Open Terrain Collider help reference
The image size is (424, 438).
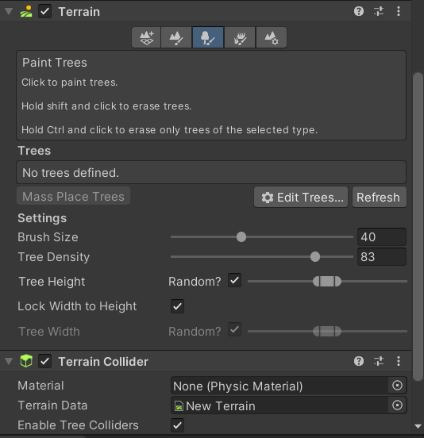coord(359,361)
